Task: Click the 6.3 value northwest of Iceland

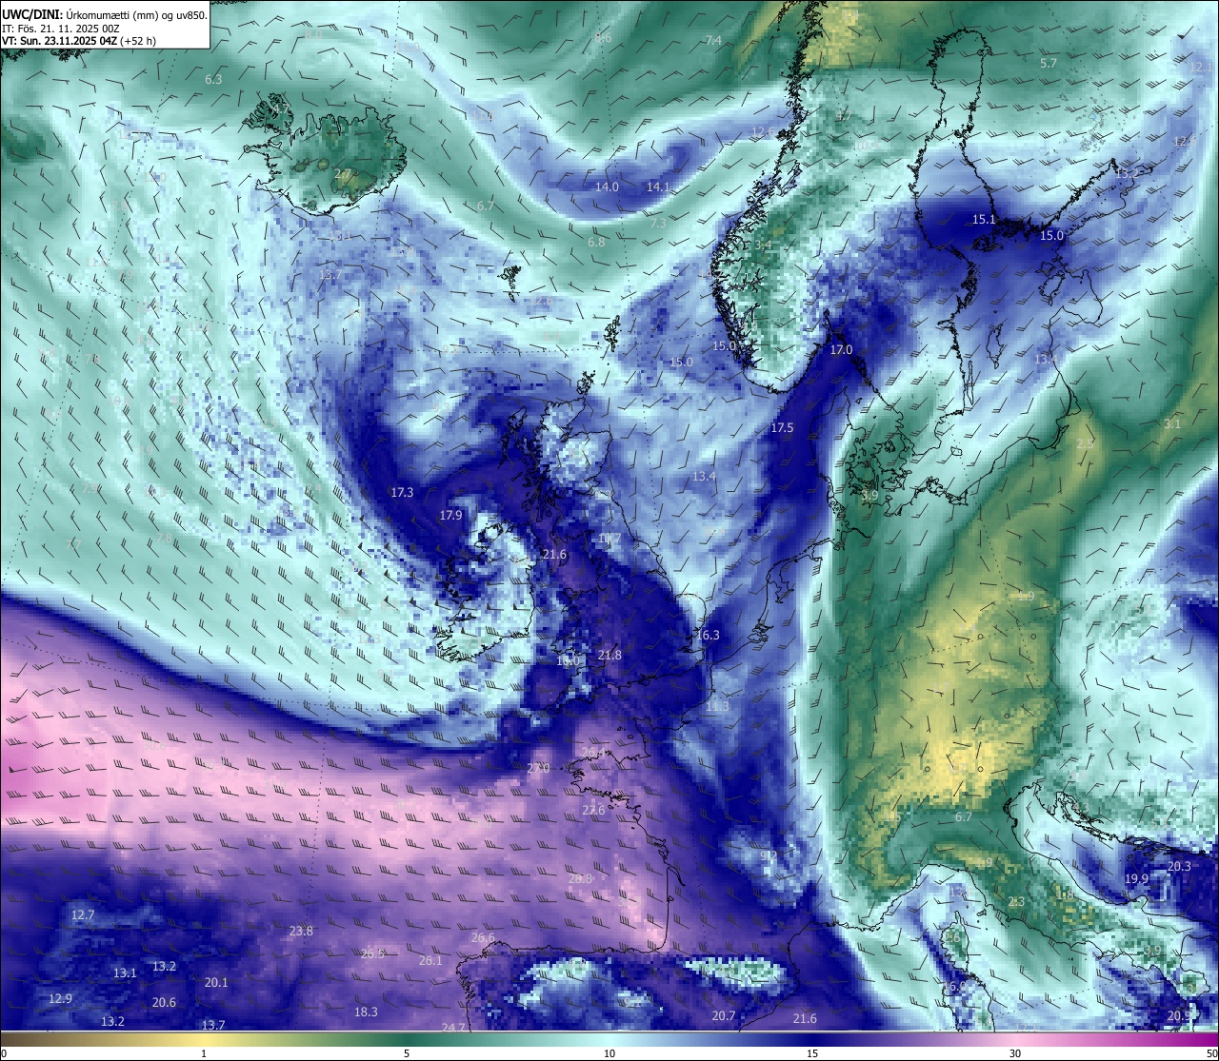Action: click(213, 79)
